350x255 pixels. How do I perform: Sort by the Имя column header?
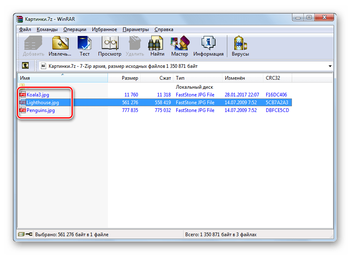(x=63, y=78)
